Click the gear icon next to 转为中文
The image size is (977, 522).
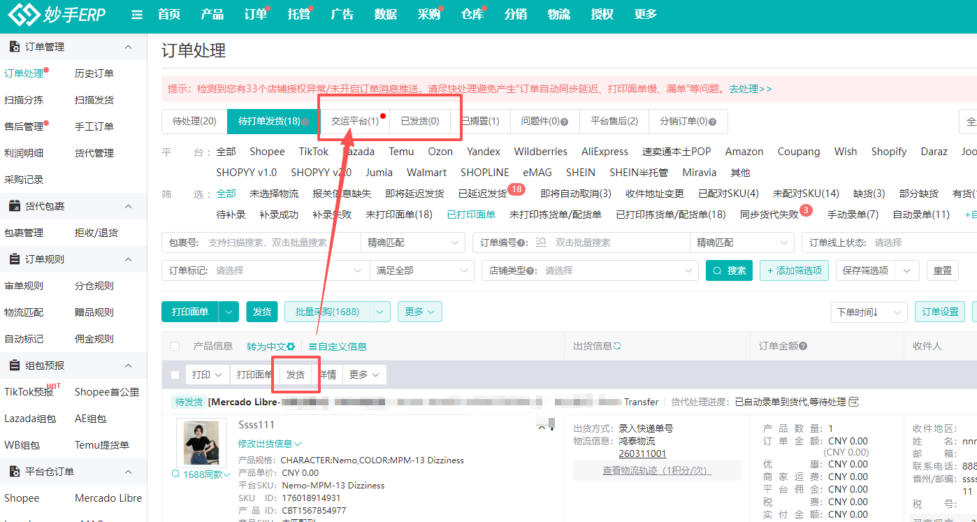(289, 347)
